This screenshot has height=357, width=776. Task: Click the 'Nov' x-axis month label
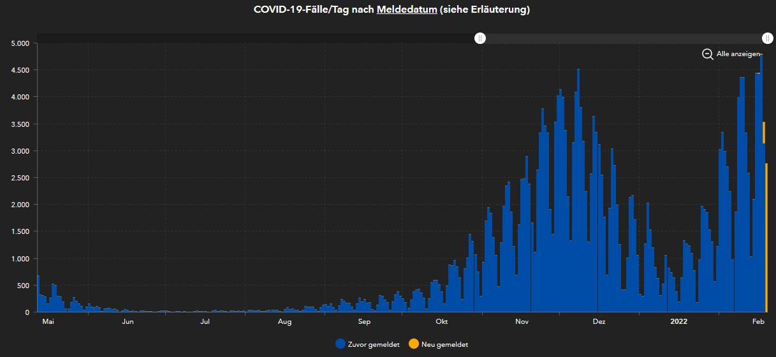522,322
